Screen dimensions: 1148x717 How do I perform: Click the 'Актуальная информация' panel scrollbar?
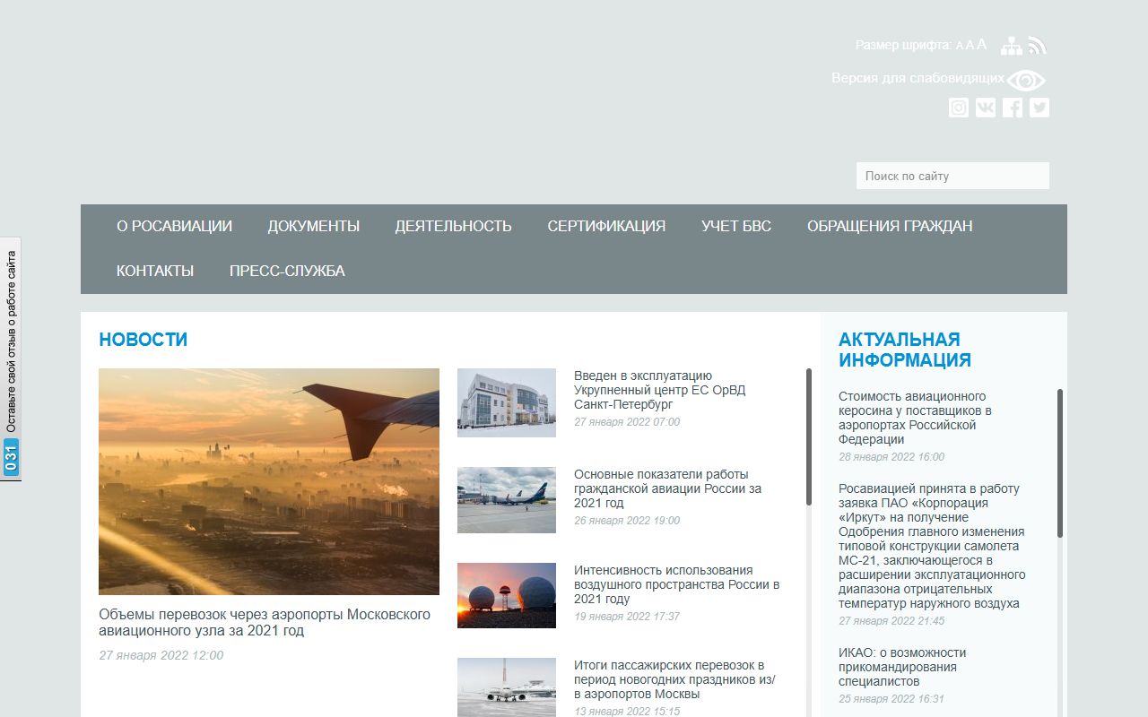point(1059,463)
